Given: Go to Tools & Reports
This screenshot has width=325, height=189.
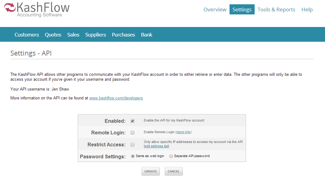Looking at the screenshot, I should (276, 10).
